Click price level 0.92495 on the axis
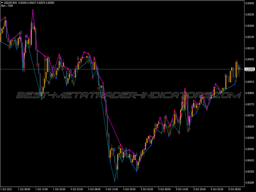256x192 pixels. point(250,149)
